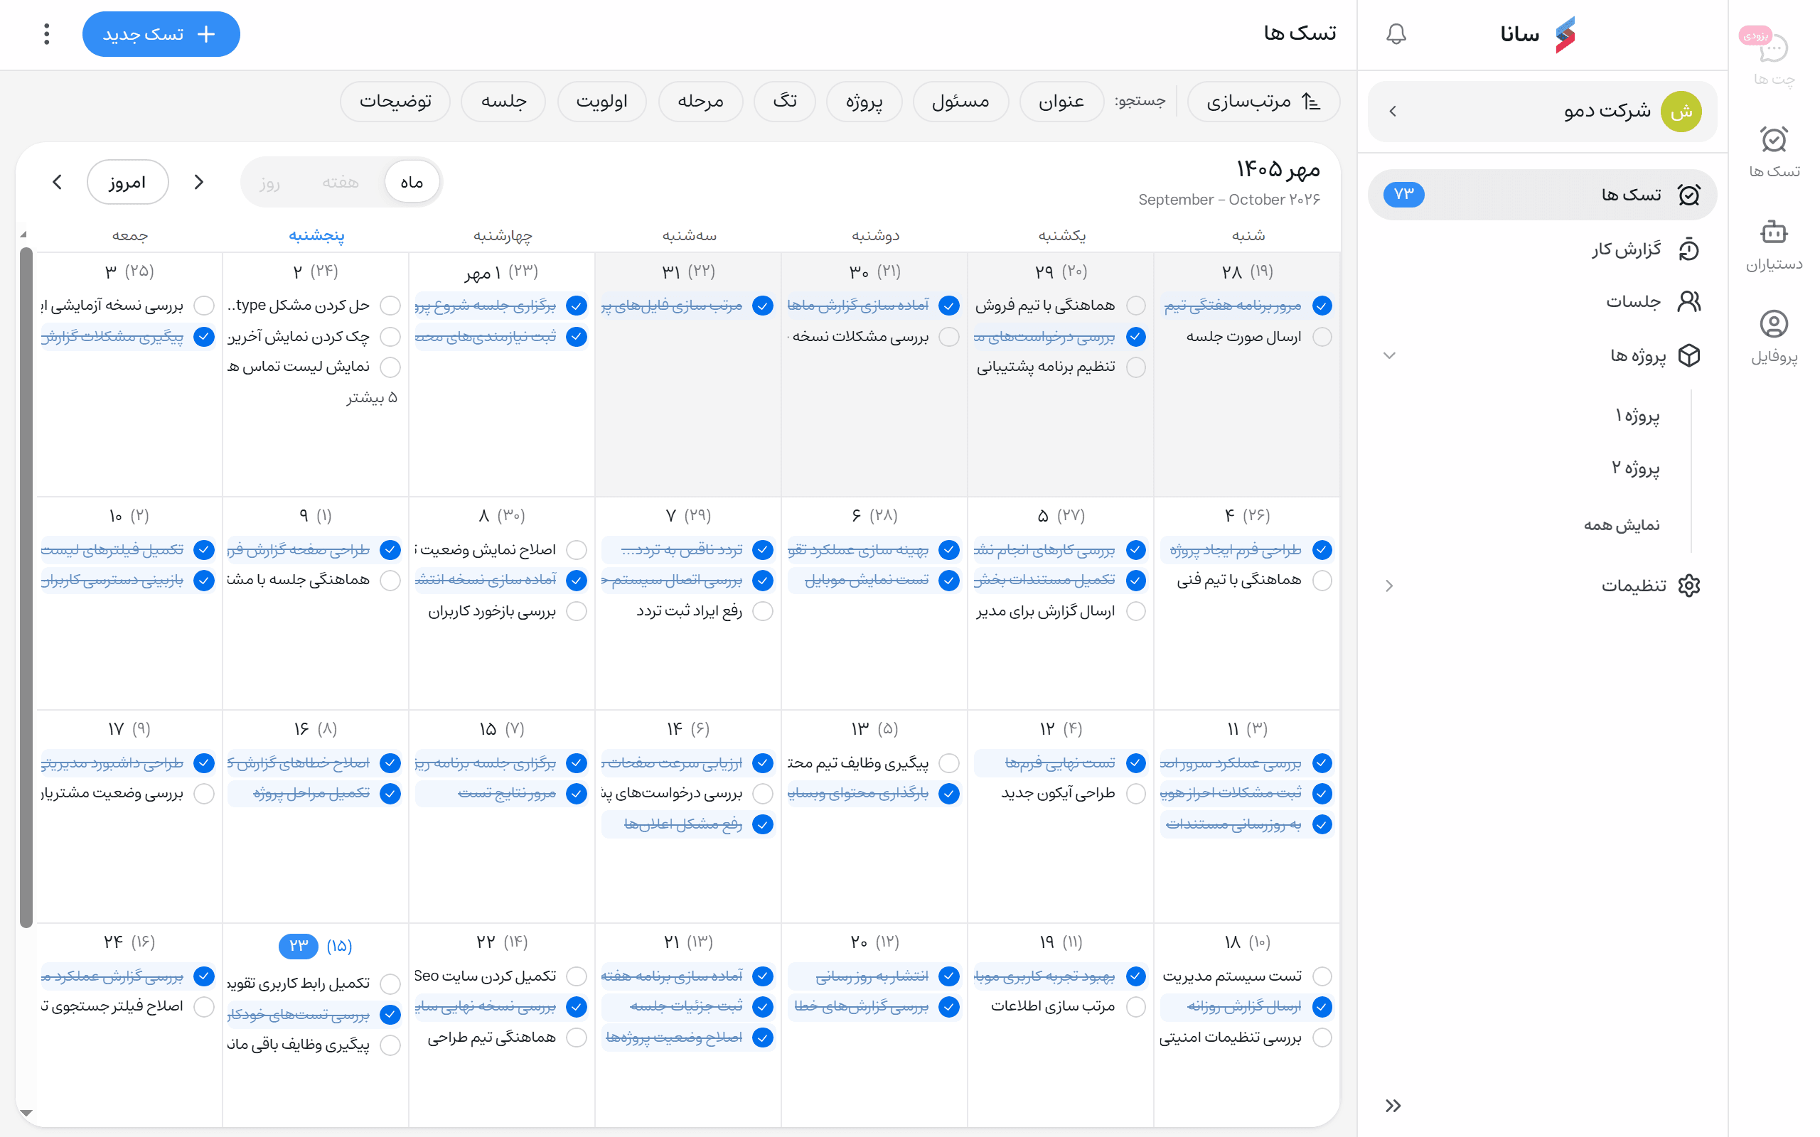Click the امروز button

[127, 182]
